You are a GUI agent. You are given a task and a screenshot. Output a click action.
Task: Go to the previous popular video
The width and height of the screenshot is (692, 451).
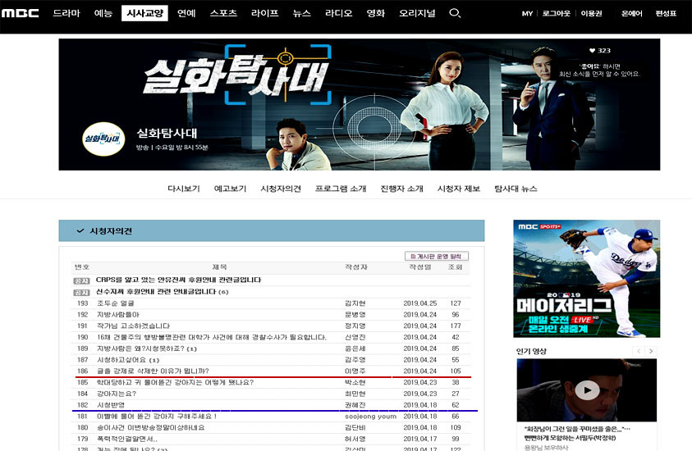[637, 352]
